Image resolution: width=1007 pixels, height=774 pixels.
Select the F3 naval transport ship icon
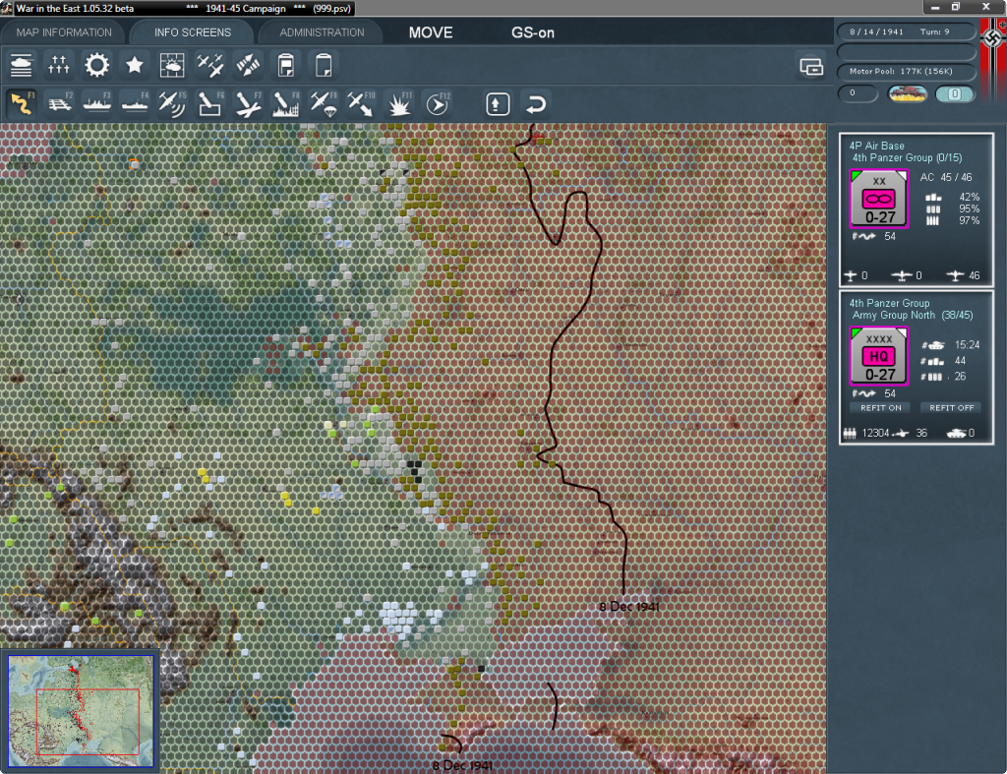(97, 103)
